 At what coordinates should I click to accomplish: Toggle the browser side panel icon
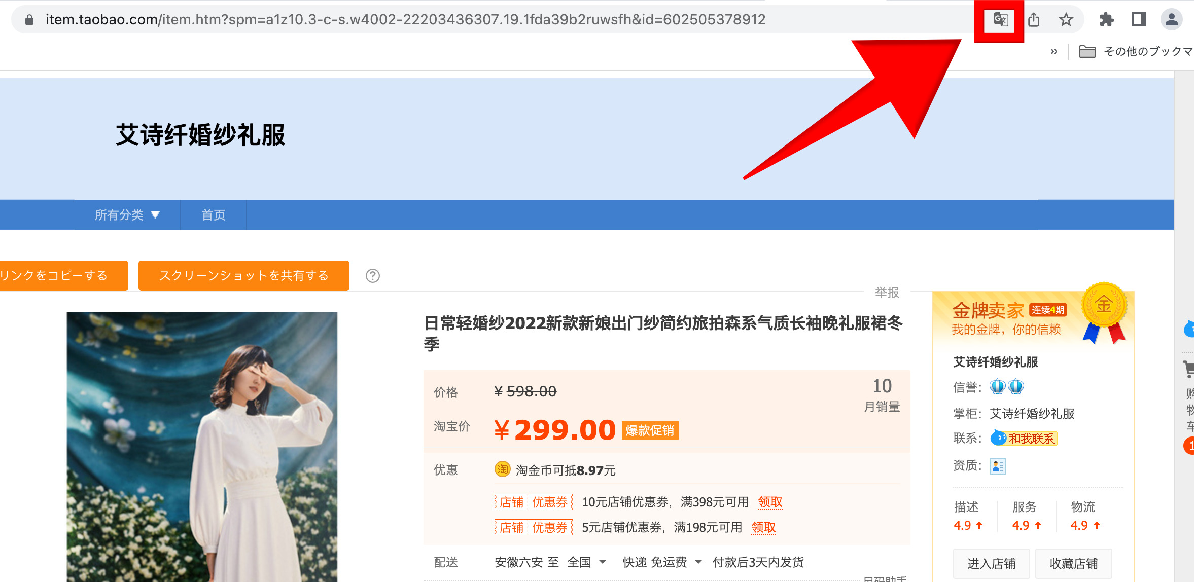pyautogui.click(x=1139, y=20)
